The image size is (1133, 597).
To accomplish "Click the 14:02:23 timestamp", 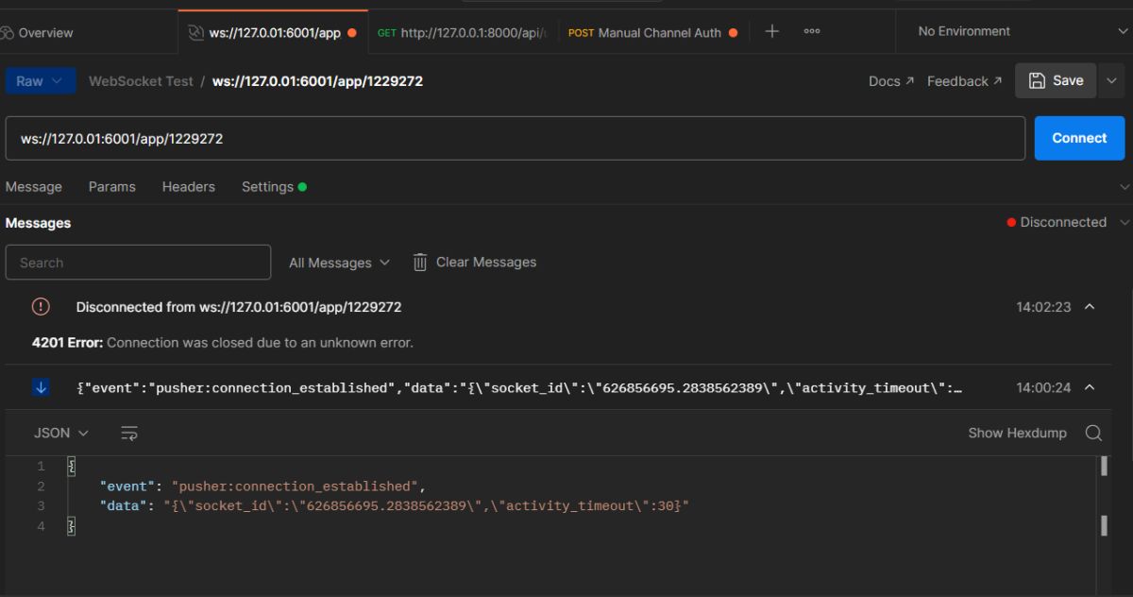I will 1043,307.
